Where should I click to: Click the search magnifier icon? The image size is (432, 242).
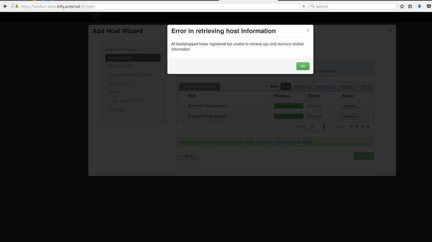pos(313,6)
